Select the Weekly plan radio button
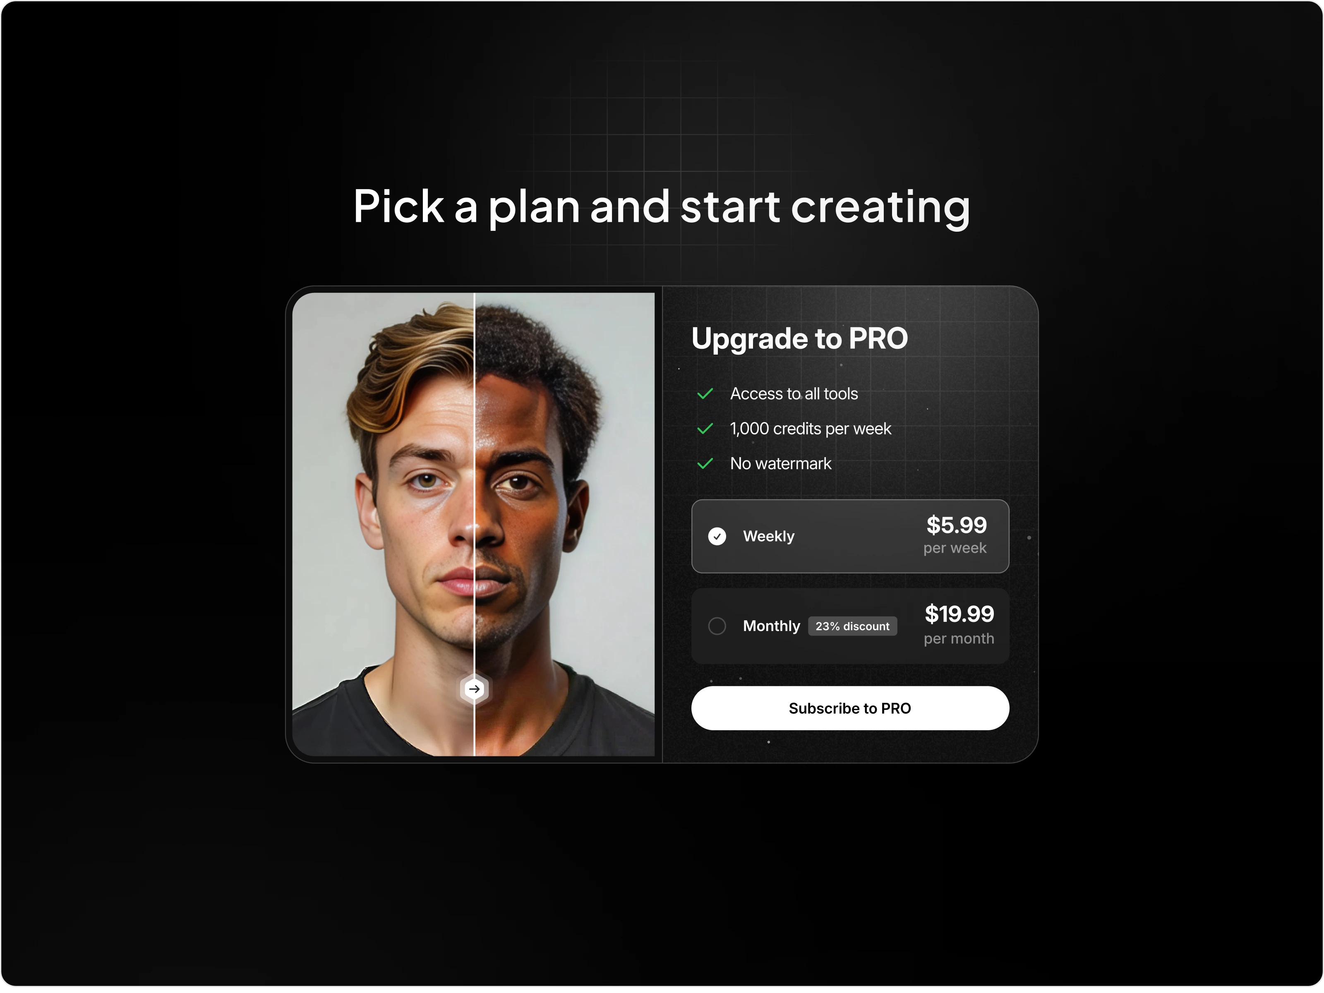The height and width of the screenshot is (993, 1324). [717, 536]
